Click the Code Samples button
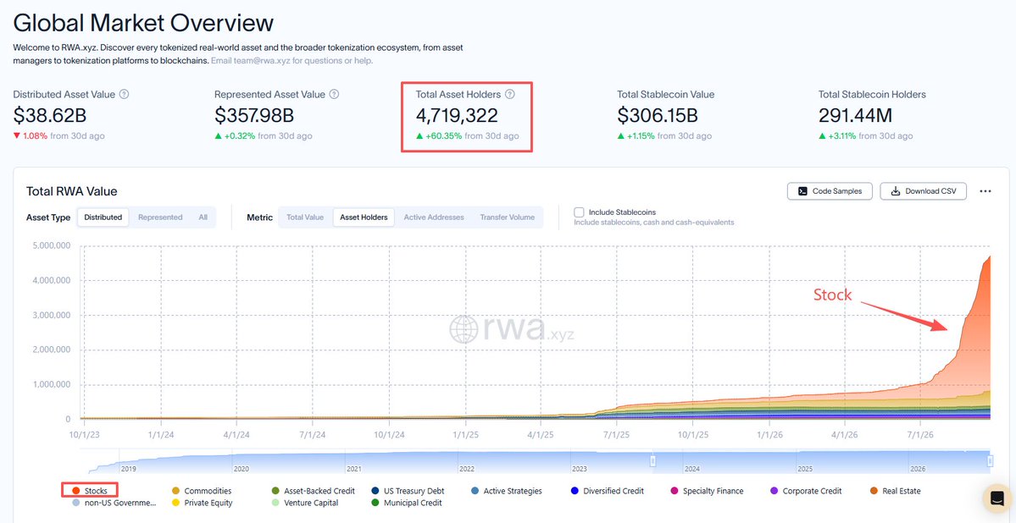The height and width of the screenshot is (523, 1016). (x=830, y=191)
